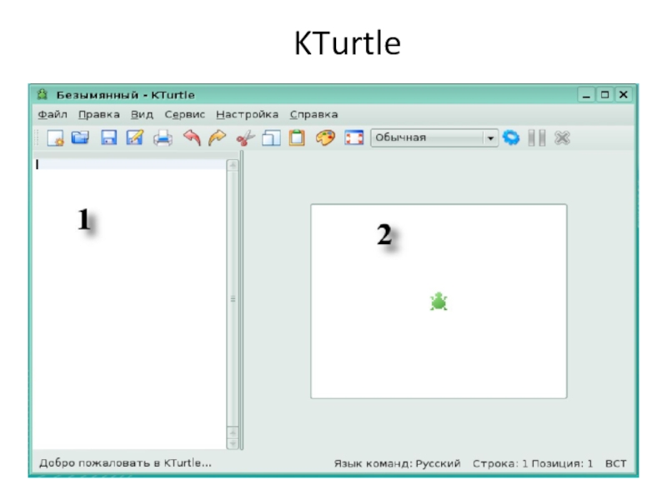Open the Файл menu
Viewport: 667px width, 500px height.
pos(53,114)
